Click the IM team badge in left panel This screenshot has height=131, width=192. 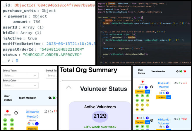tap(12, 120)
